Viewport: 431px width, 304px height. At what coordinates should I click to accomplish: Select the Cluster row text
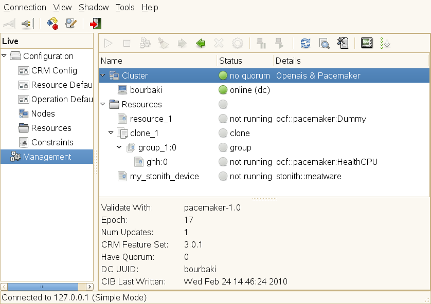(x=135, y=75)
